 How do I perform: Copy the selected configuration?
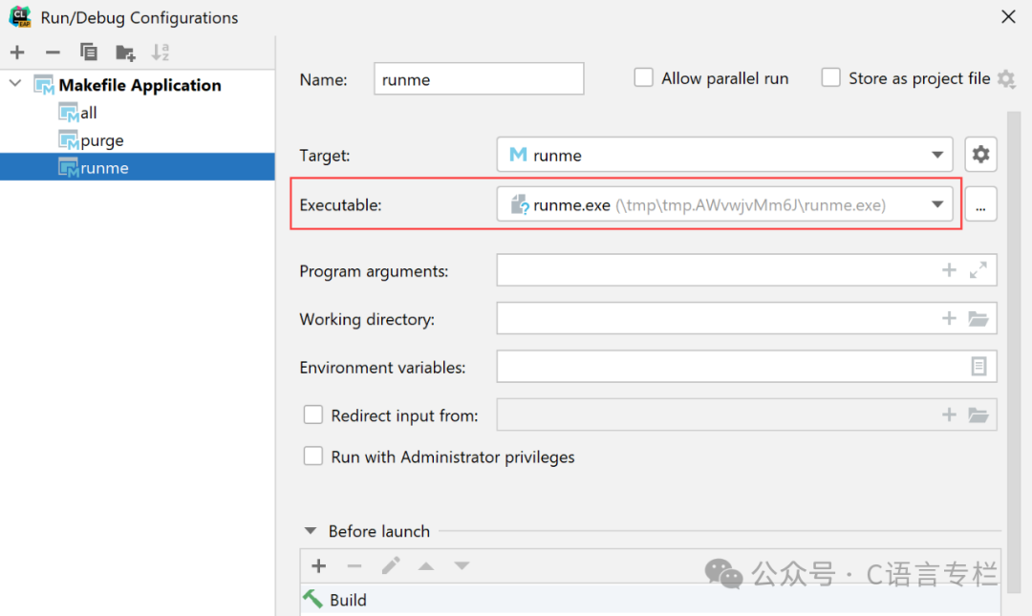(x=88, y=52)
